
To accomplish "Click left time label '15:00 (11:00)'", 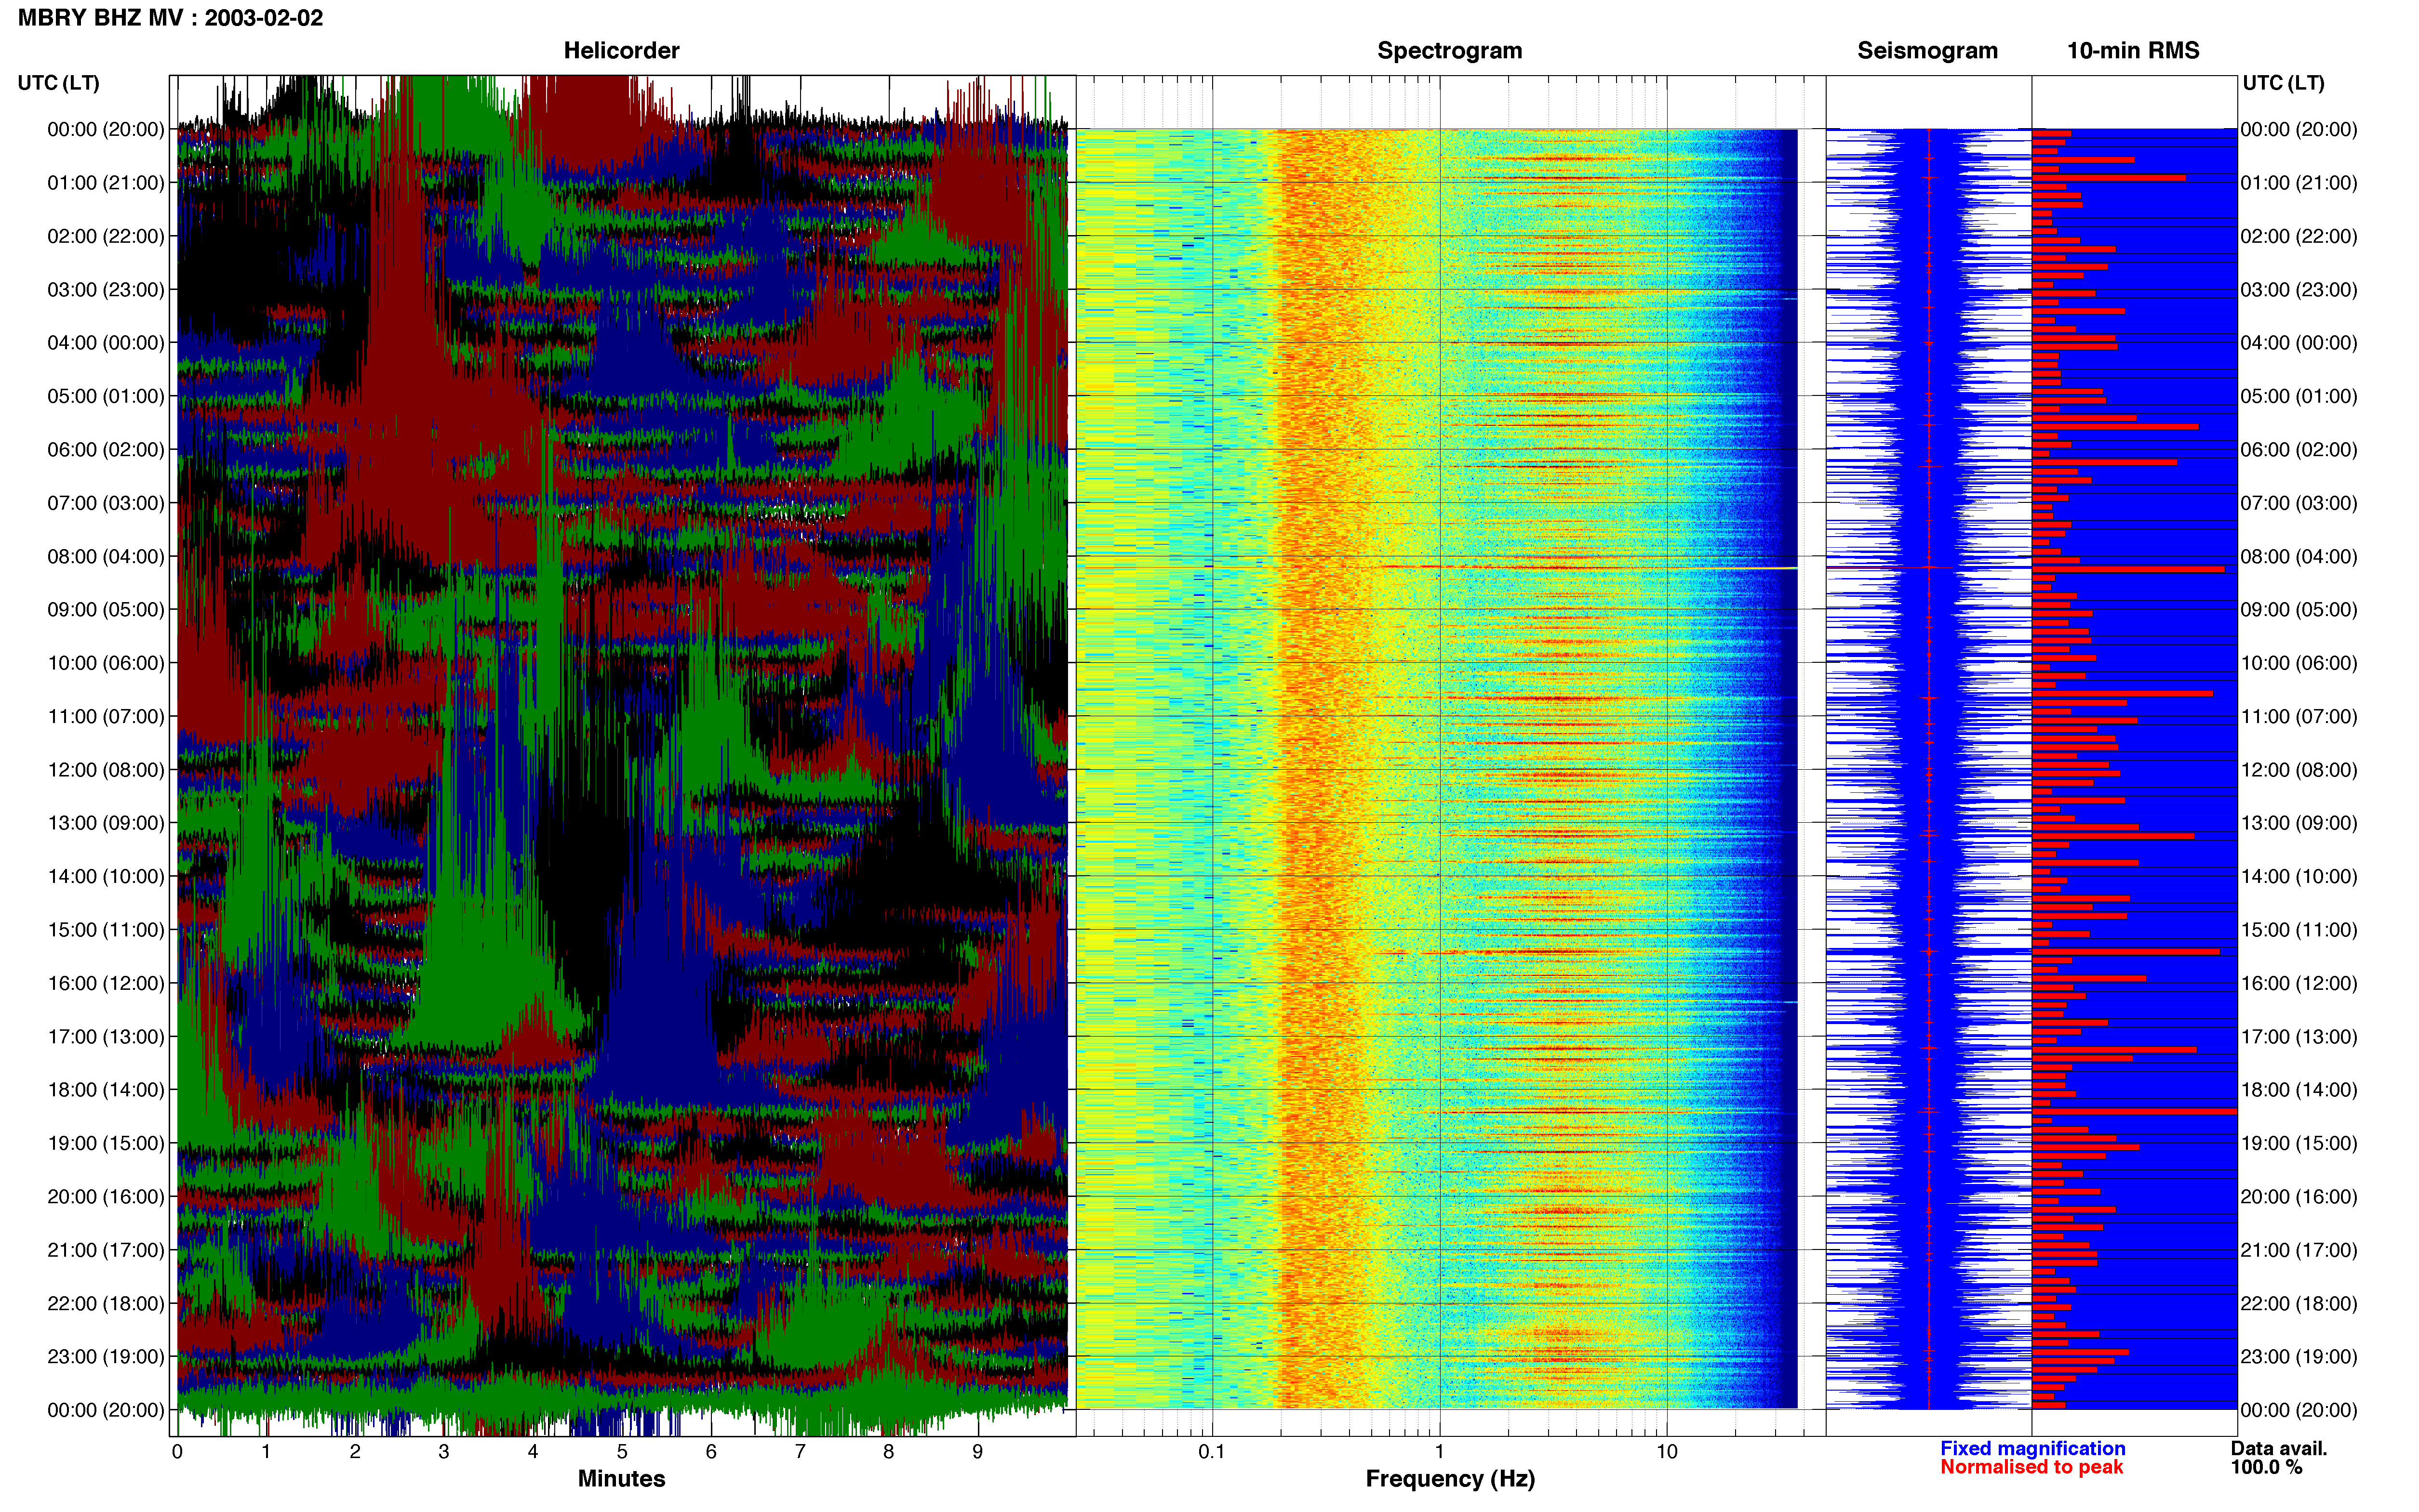I will point(106,930).
